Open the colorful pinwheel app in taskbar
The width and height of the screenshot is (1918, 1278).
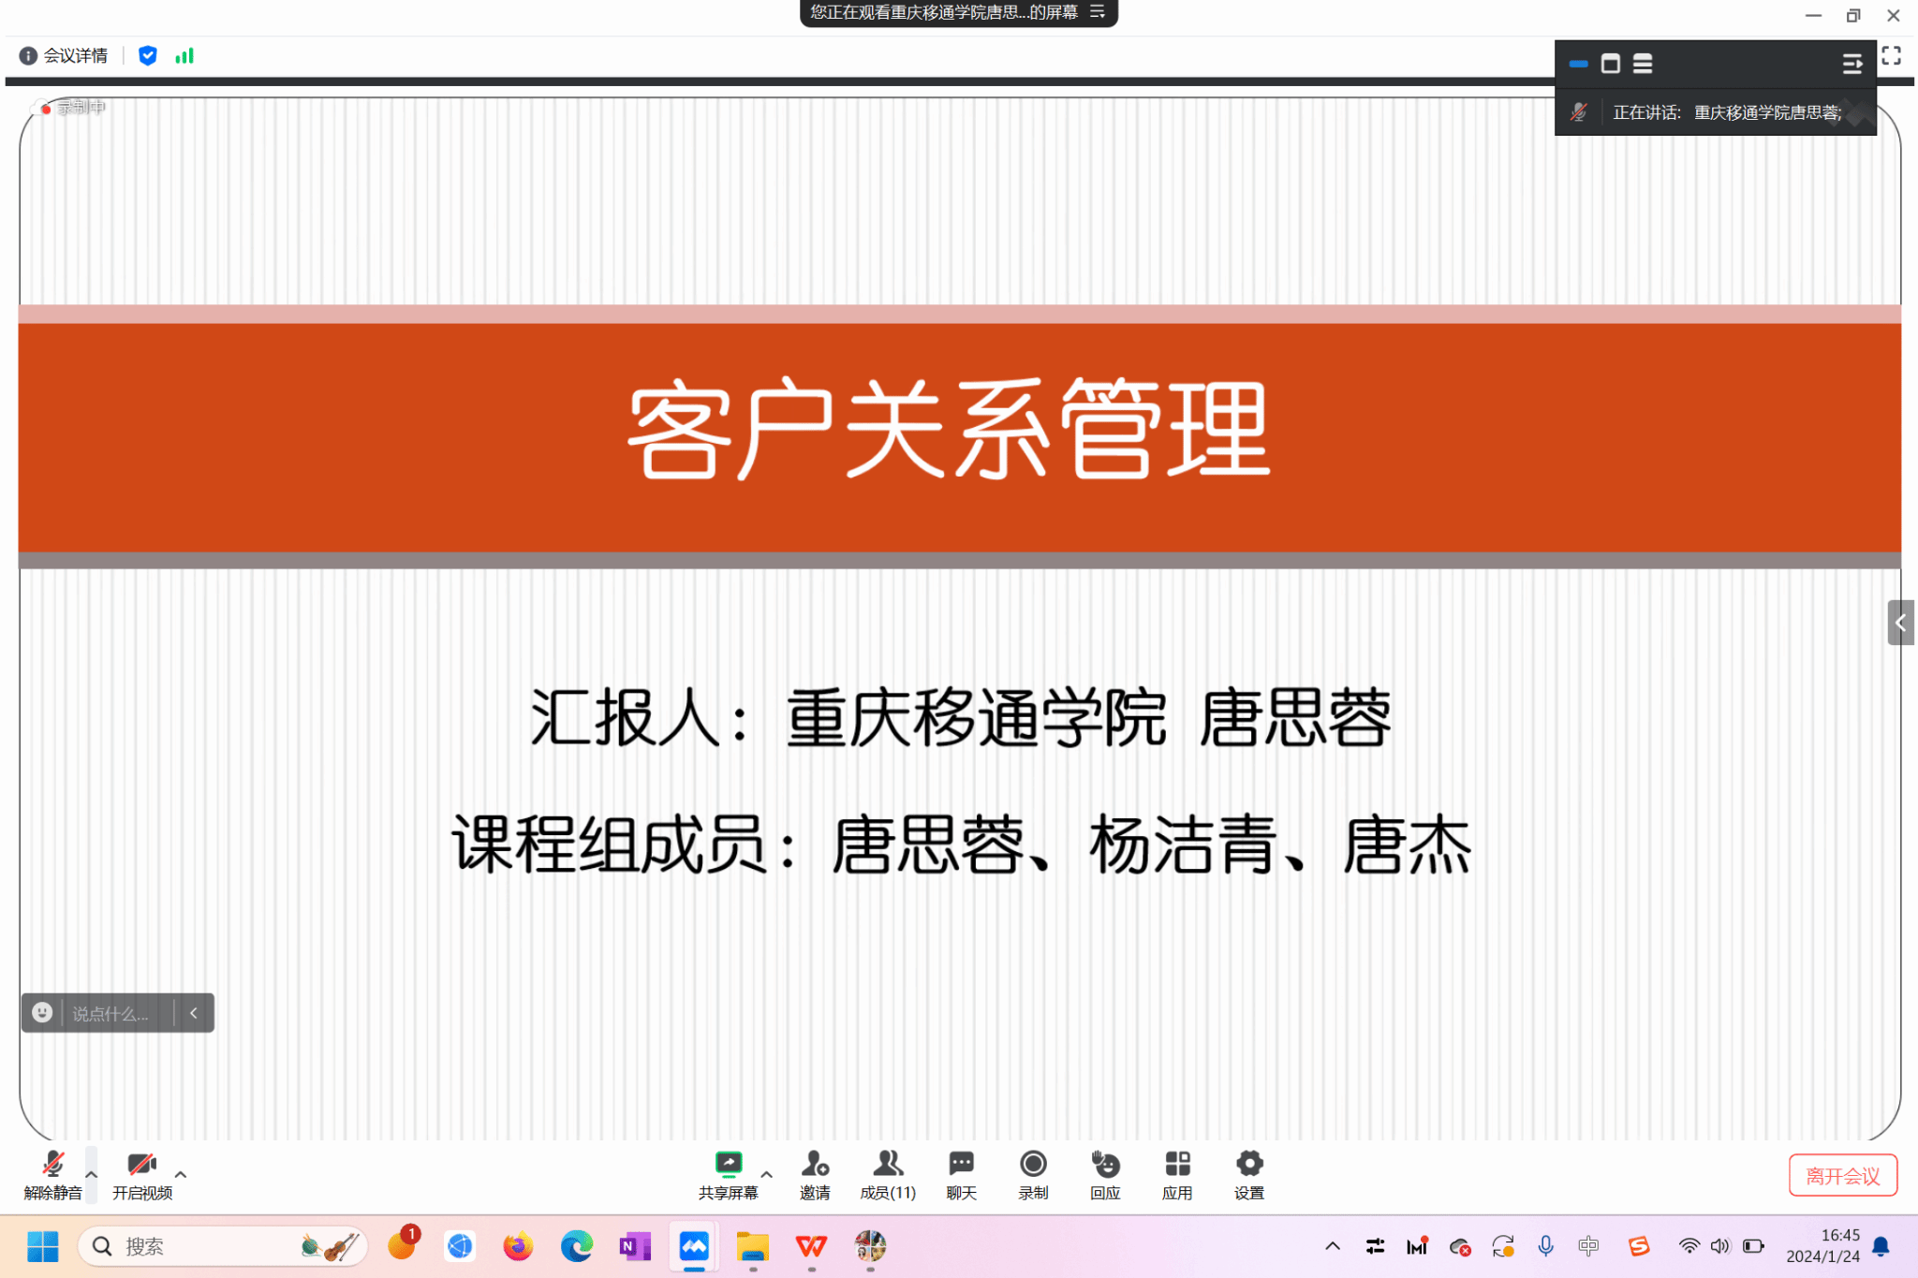(x=870, y=1246)
